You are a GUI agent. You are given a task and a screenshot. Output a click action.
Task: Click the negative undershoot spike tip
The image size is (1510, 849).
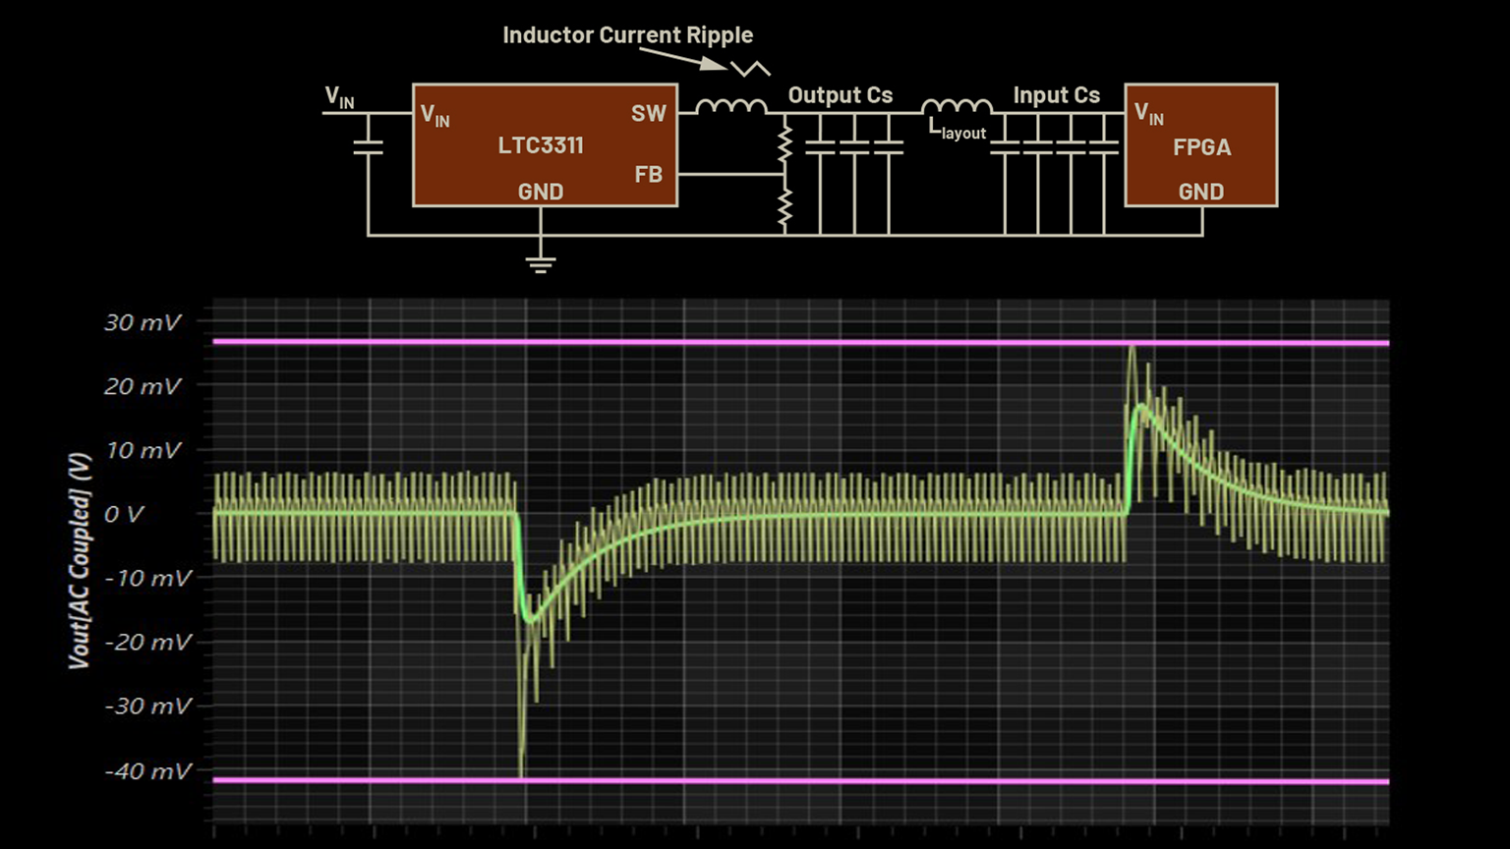coord(521,772)
